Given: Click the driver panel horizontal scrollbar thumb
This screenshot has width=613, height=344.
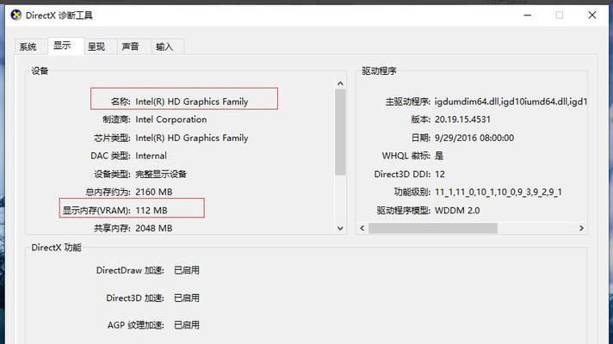Looking at the screenshot, I should 433,228.
